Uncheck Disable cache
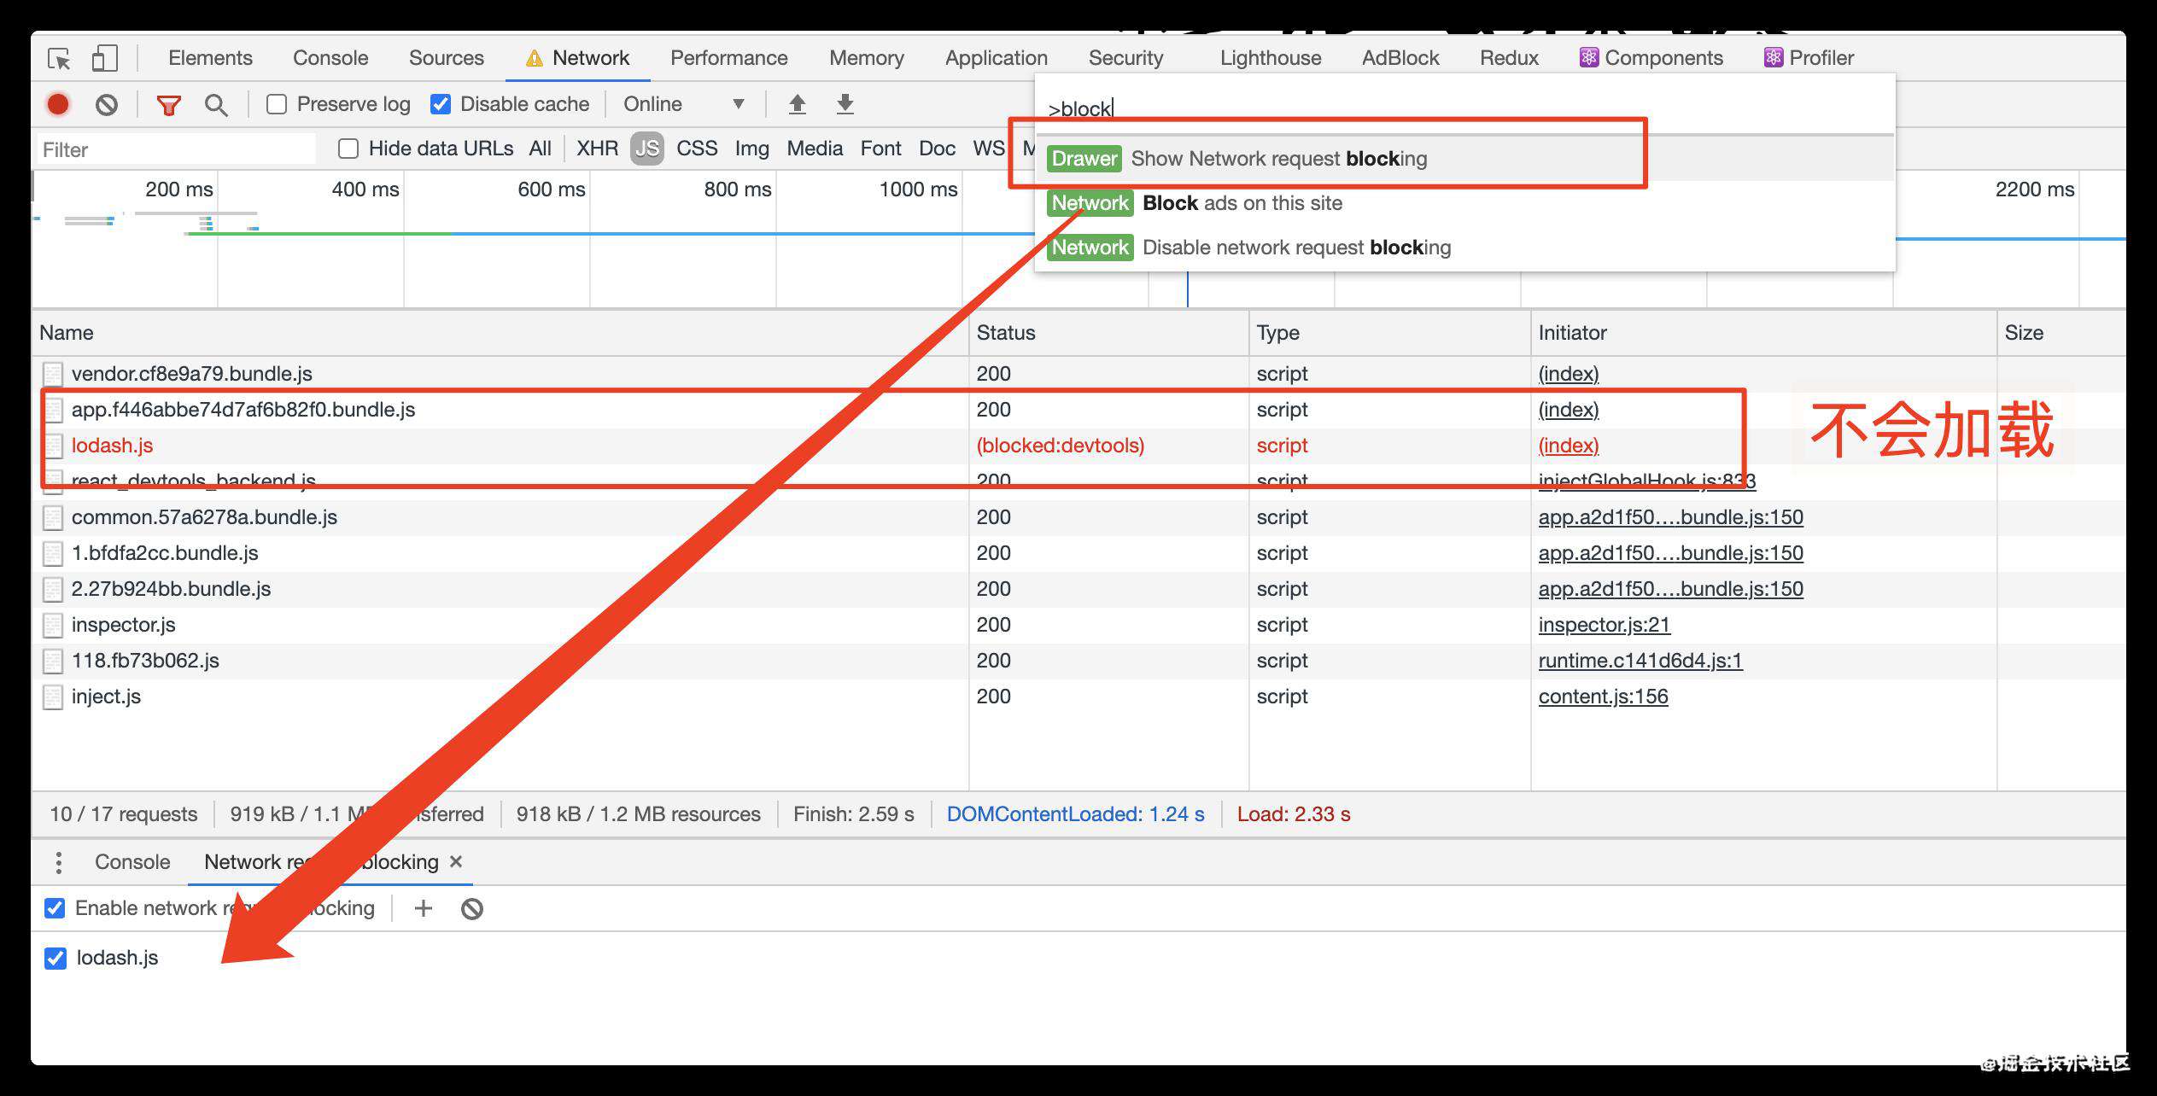The width and height of the screenshot is (2157, 1096). click(x=441, y=104)
